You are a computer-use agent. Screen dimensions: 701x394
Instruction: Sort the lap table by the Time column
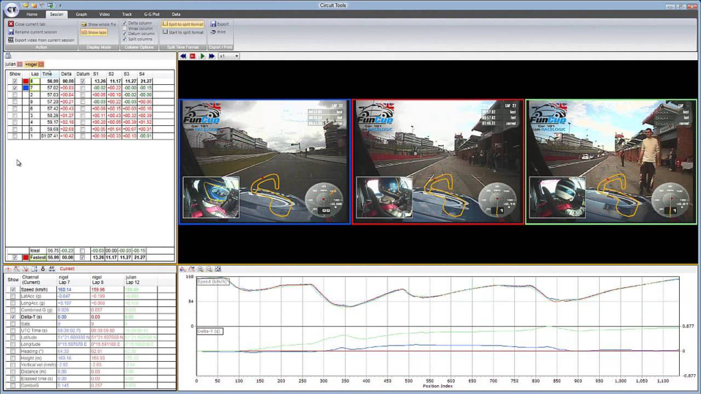(47, 74)
